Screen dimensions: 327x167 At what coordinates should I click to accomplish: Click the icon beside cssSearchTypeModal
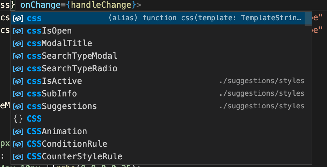coord(18,56)
